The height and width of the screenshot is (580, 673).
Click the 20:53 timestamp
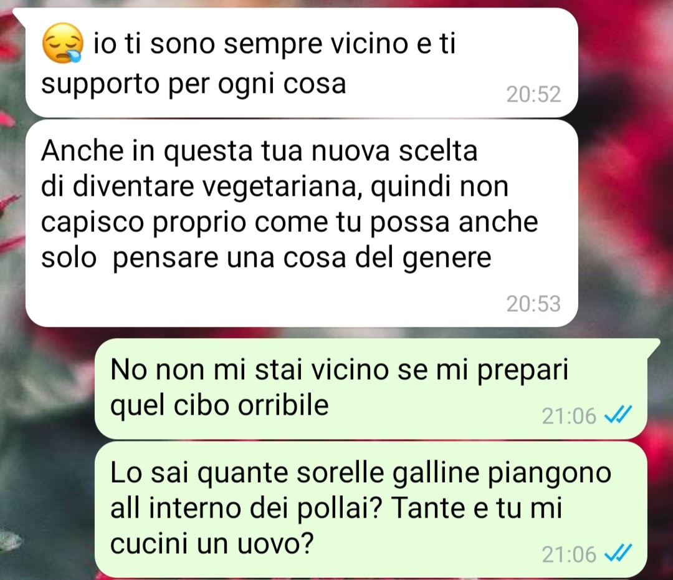533,303
